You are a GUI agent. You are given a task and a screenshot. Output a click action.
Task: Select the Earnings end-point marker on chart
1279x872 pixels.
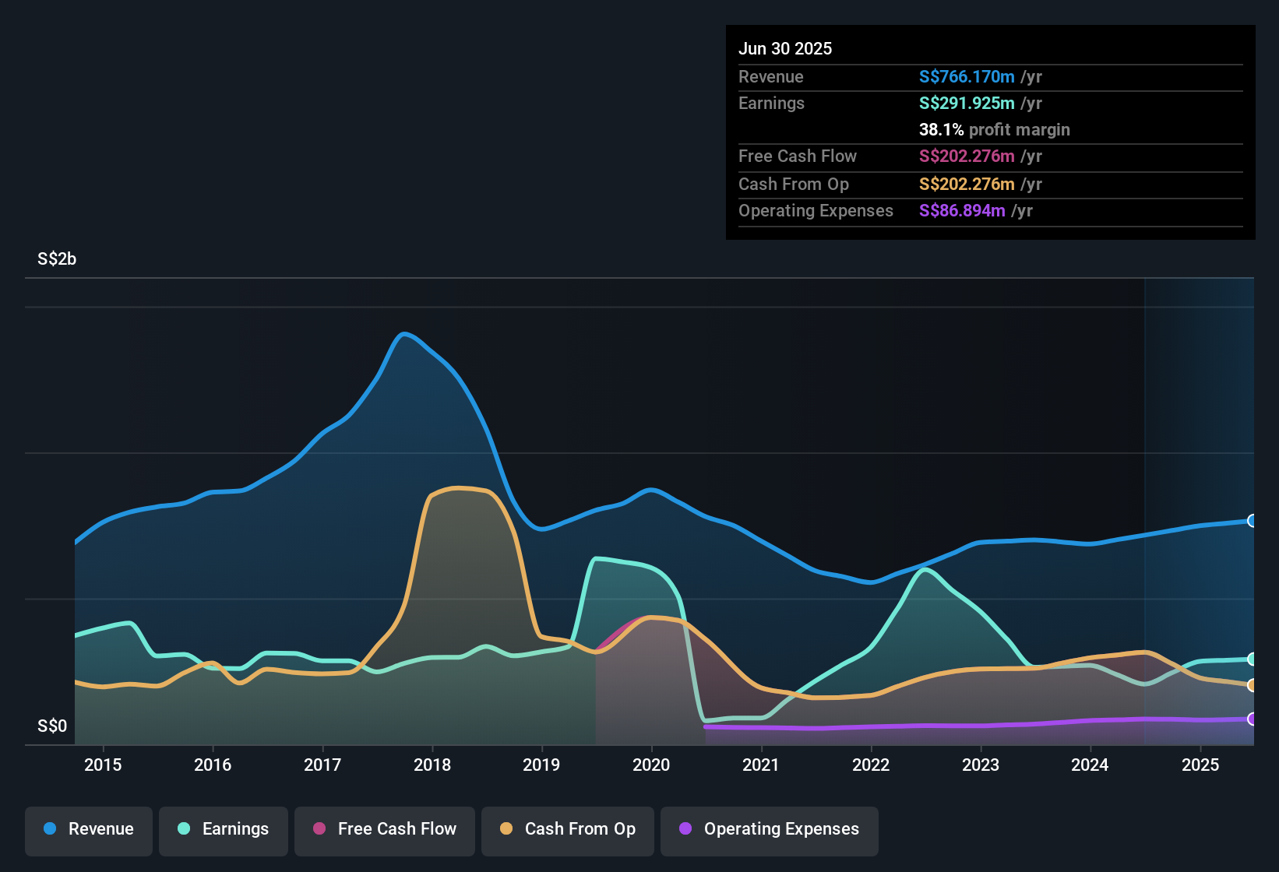point(1253,659)
